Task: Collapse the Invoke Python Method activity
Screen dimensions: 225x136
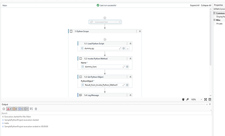Action: tap(130, 59)
